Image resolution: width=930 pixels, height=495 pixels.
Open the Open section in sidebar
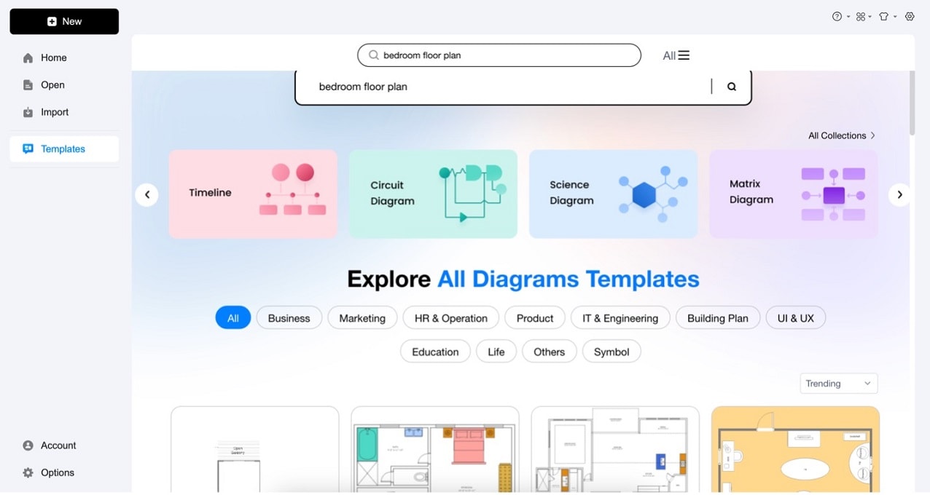(52, 85)
